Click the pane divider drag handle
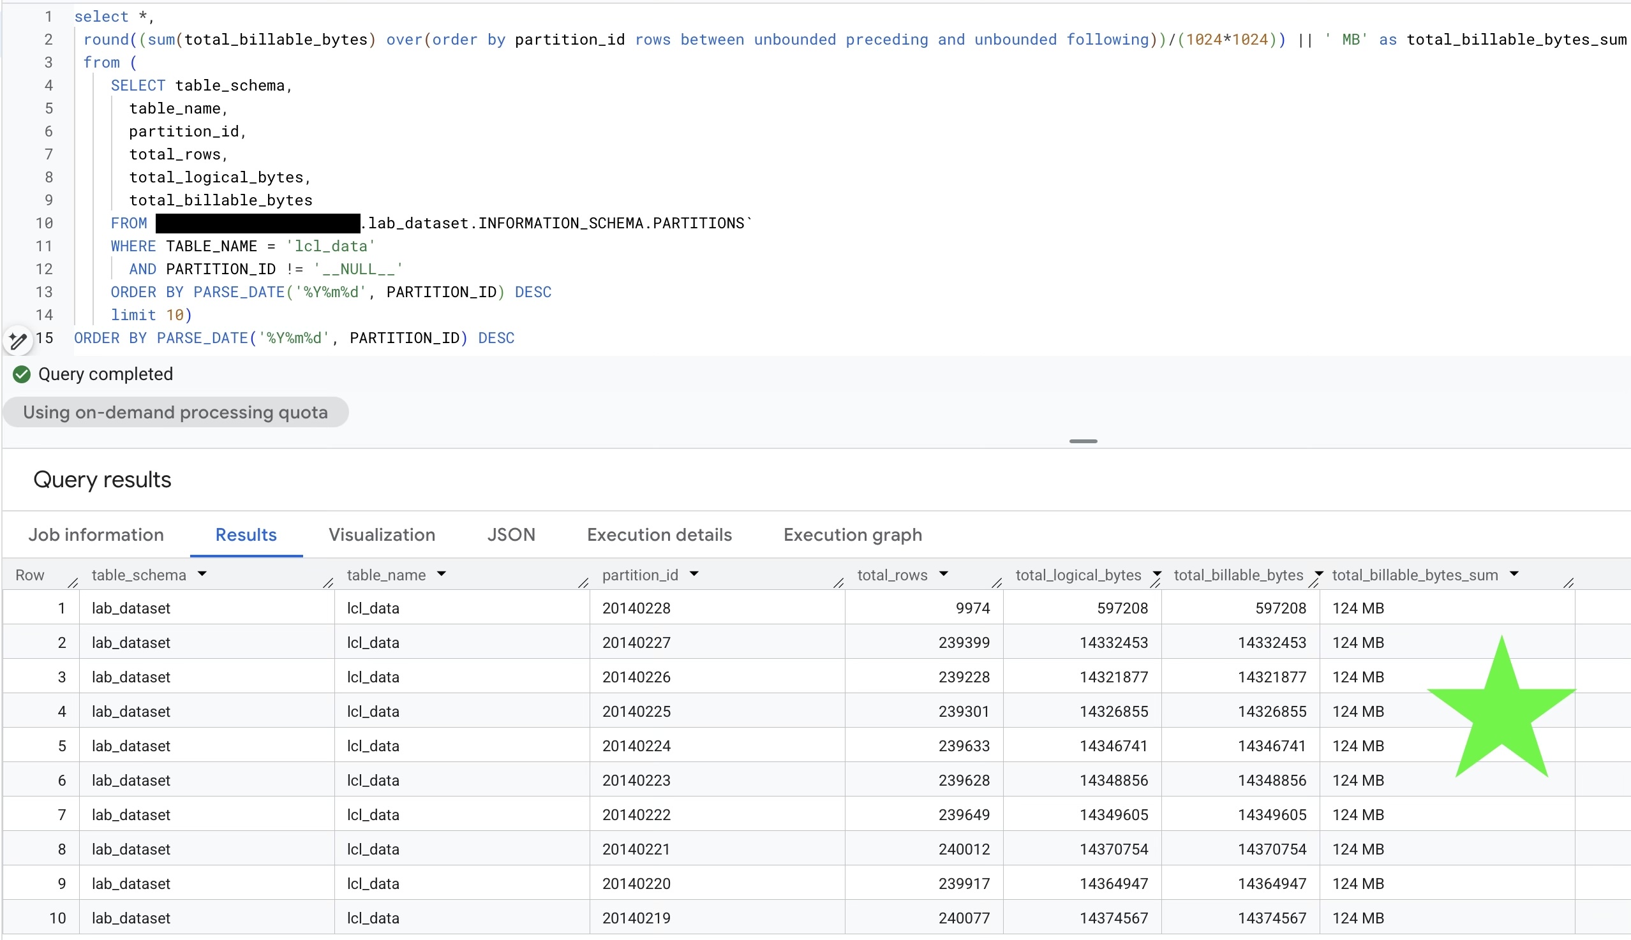Image resolution: width=1631 pixels, height=940 pixels. point(1084,441)
